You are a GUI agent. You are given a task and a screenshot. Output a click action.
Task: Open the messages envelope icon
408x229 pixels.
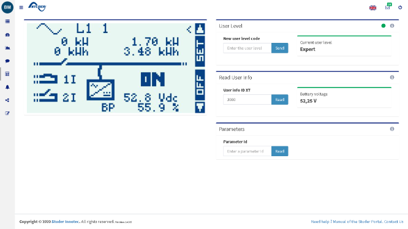(x=387, y=7)
